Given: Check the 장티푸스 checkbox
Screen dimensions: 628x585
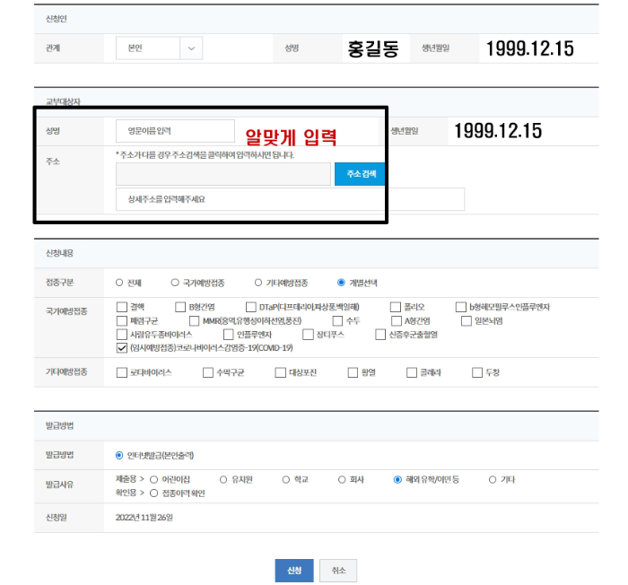Looking at the screenshot, I should (x=308, y=334).
